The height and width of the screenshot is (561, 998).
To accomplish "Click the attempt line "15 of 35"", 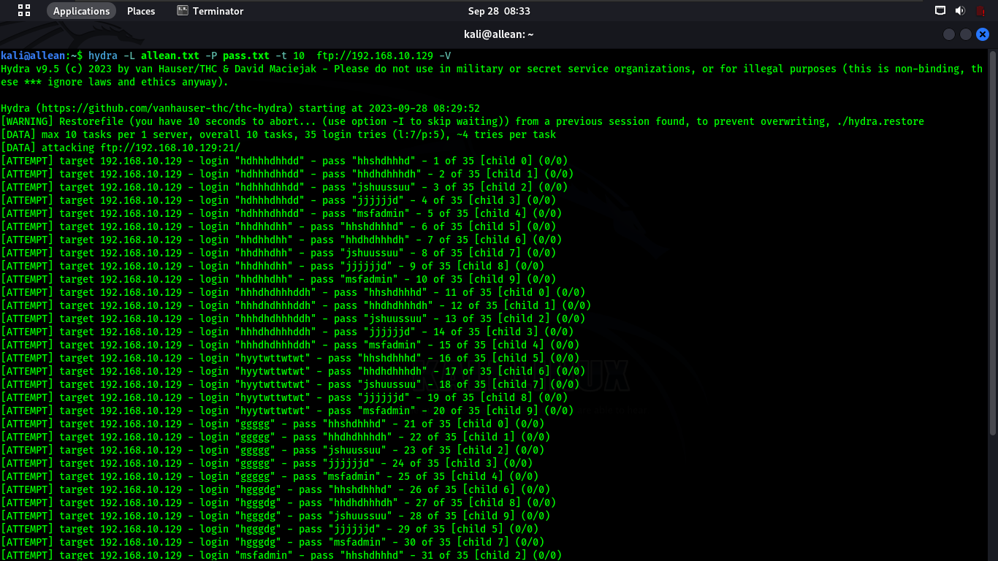I will (x=290, y=345).
